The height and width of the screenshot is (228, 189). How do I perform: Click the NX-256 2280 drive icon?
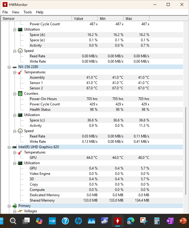[x=15, y=67]
